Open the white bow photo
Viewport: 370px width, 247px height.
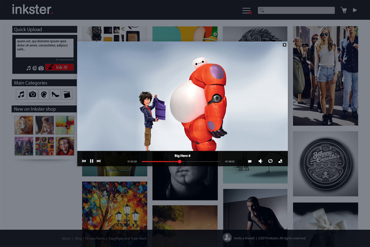(x=326, y=216)
